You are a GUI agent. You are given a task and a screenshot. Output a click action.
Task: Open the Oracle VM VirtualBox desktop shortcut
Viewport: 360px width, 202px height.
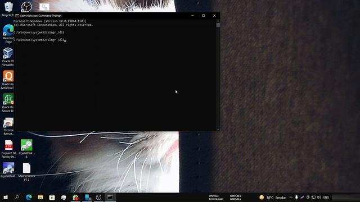[x=8, y=57]
